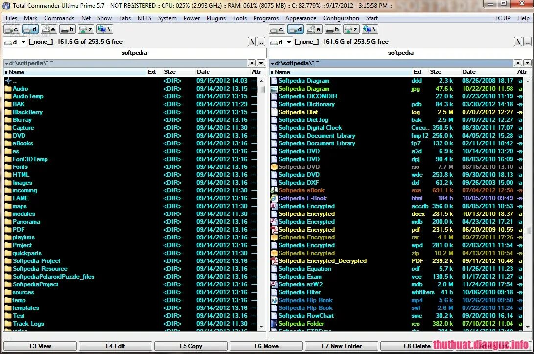
Task: Click the Softpedia eBook exe file icon
Action: click(274, 190)
